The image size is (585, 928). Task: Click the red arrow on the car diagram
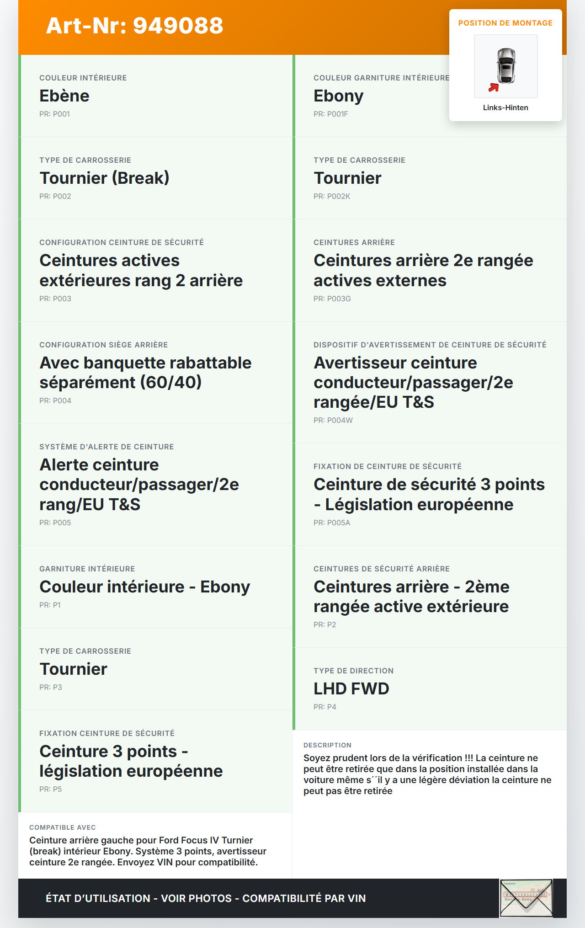coord(493,87)
